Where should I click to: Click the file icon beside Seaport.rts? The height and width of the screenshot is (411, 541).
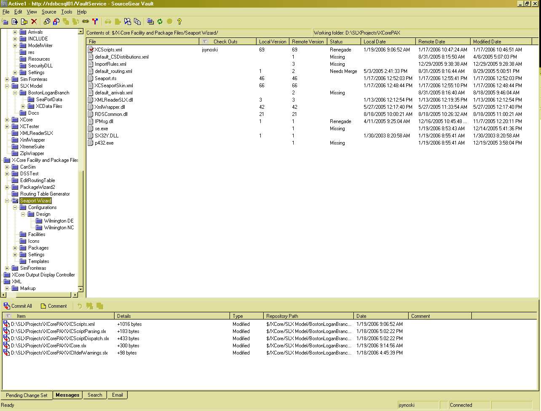[91, 78]
